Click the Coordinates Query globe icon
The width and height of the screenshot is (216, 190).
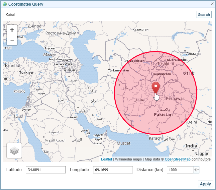(x=4, y=4)
